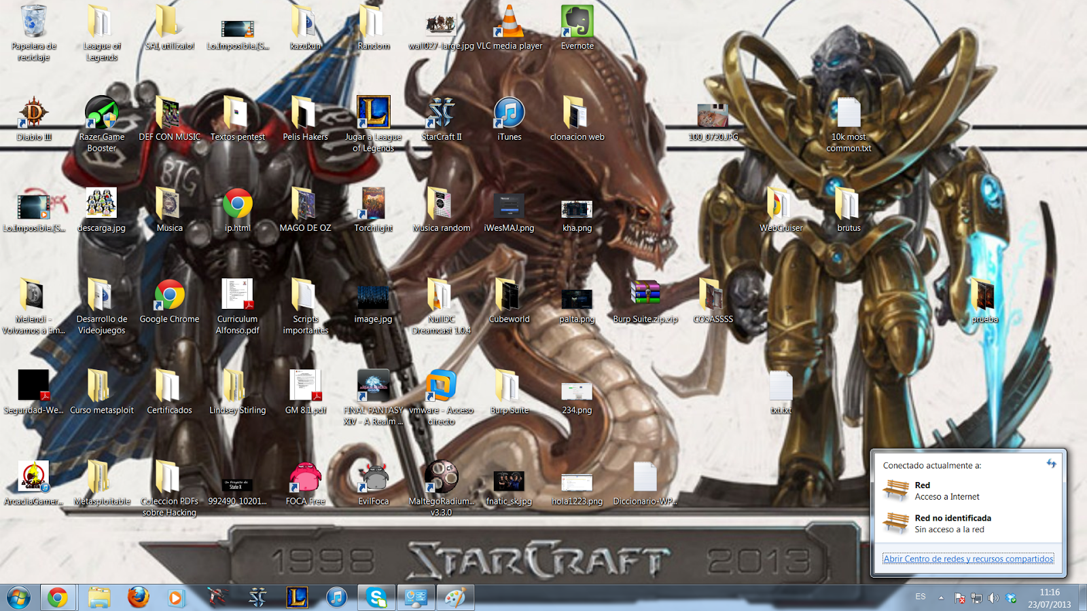Open the iTunes desktop shortcut
Viewport: 1087px width, 611px height.
tap(510, 119)
